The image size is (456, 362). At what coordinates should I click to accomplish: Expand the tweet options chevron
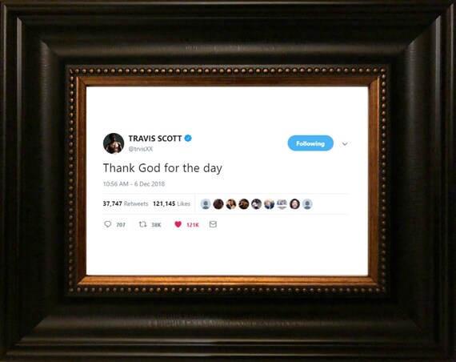345,143
